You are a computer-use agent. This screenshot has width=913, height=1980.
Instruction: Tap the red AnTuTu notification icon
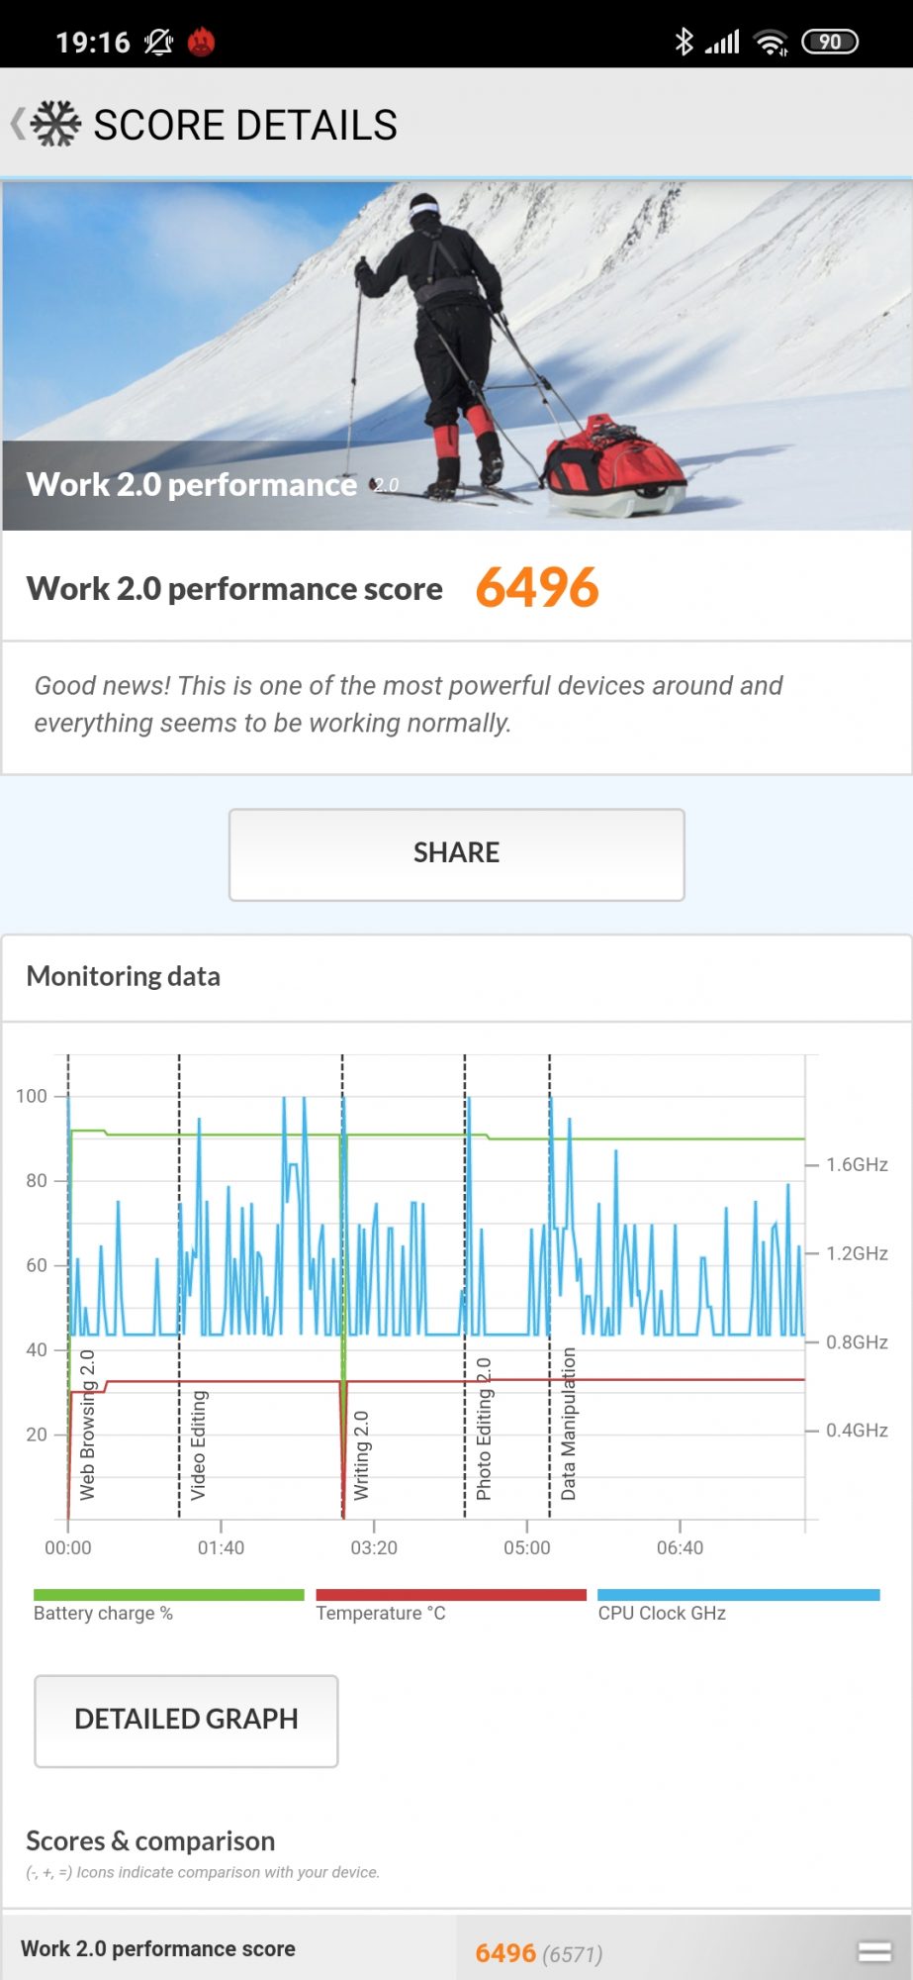[202, 42]
